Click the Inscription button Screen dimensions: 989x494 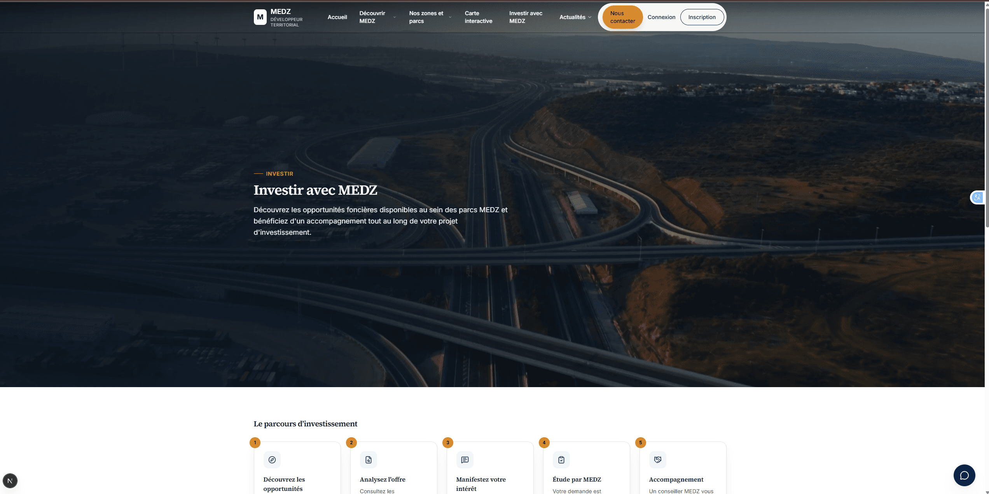pos(702,17)
